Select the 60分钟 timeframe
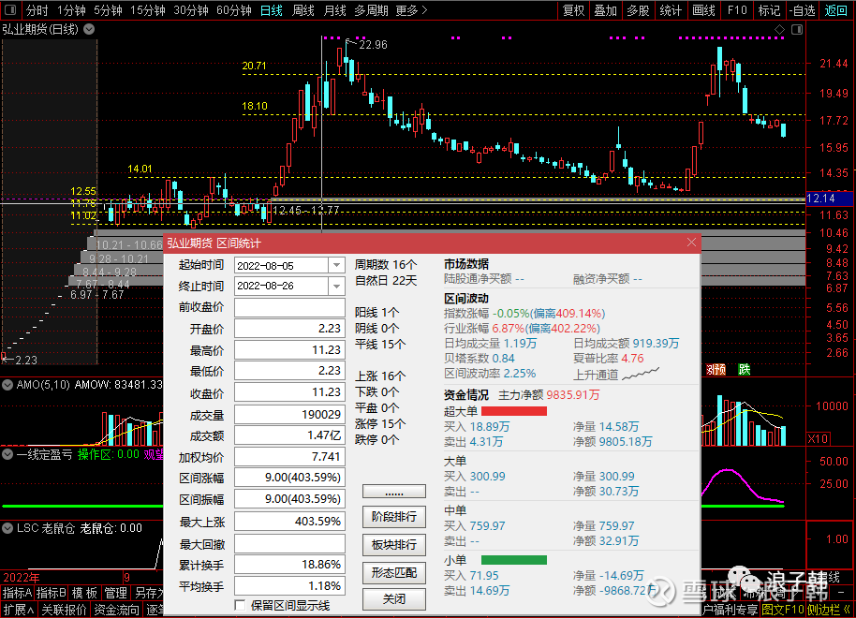The width and height of the screenshot is (856, 619). coord(234,10)
